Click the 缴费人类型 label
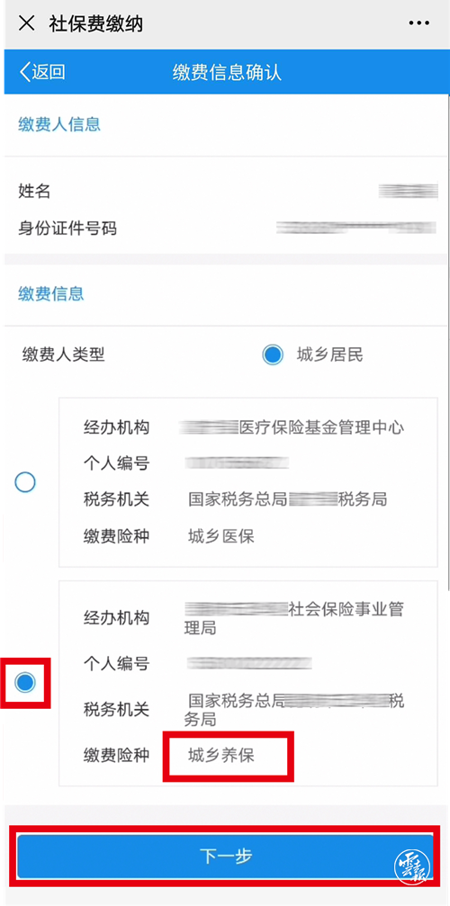Viewport: 450px width, 906px height. pyautogui.click(x=64, y=354)
